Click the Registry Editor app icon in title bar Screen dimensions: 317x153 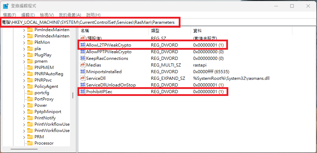click(x=6, y=6)
